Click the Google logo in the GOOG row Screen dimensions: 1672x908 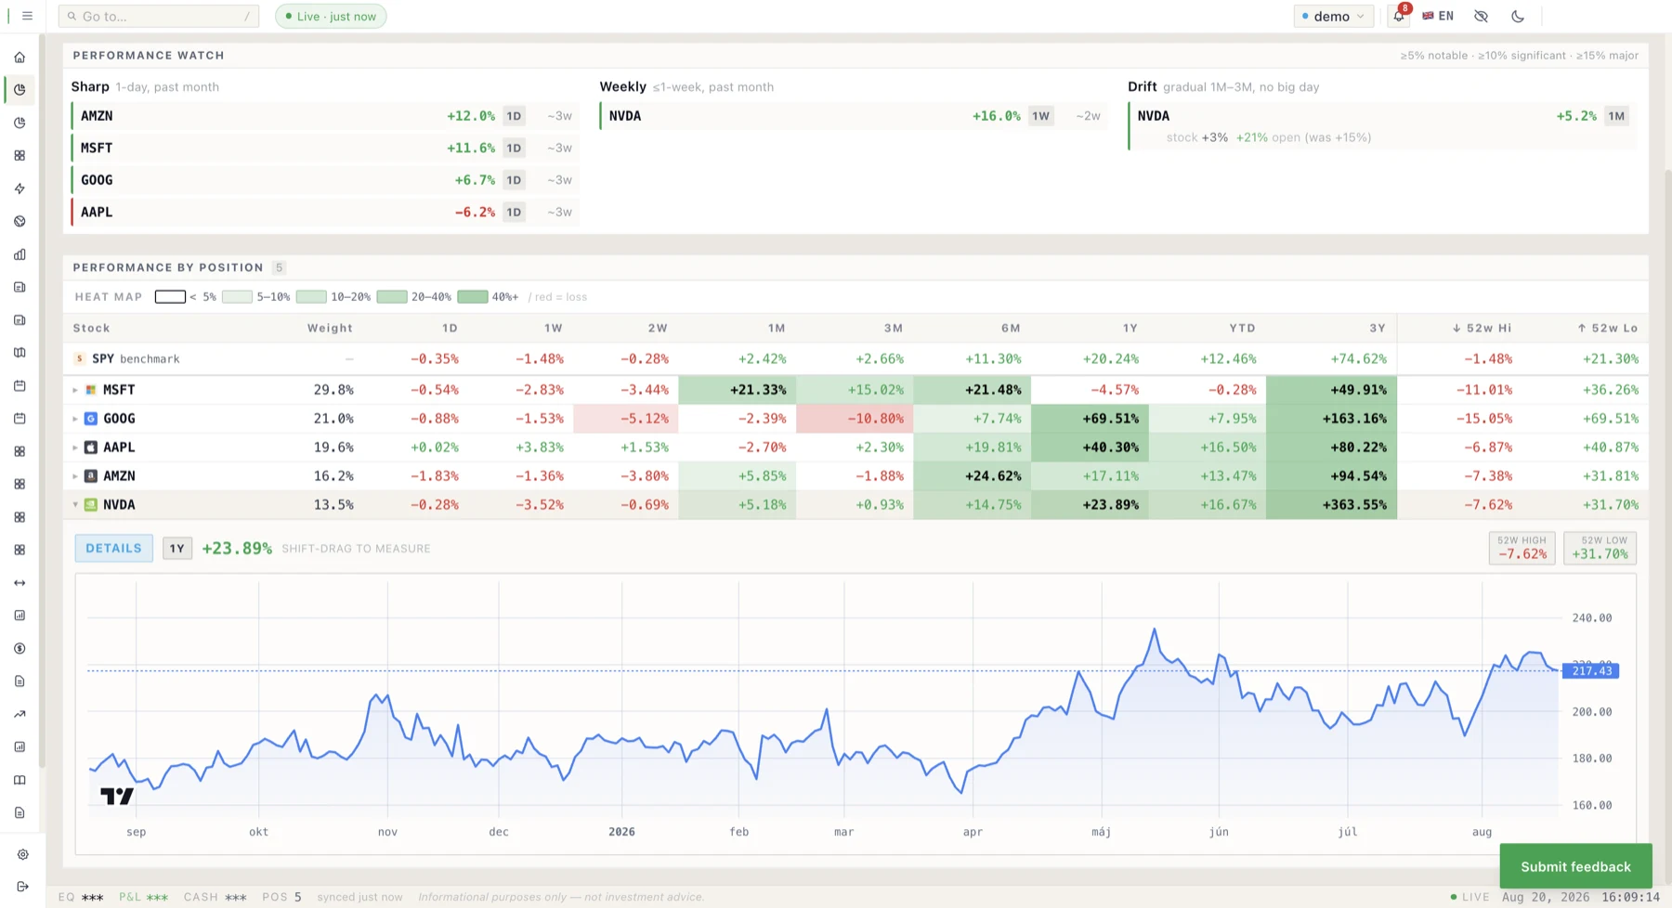[x=91, y=419]
